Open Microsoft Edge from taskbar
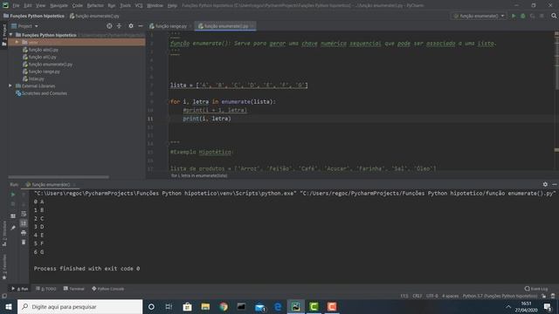The image size is (559, 314). (278, 306)
